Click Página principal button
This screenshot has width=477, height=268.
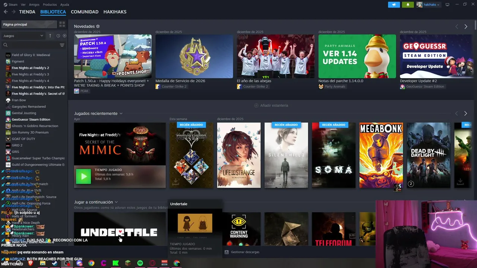(29, 24)
